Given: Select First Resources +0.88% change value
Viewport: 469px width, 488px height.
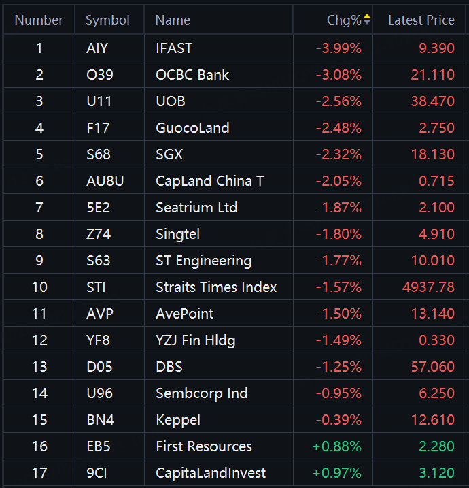Looking at the screenshot, I should tap(337, 446).
